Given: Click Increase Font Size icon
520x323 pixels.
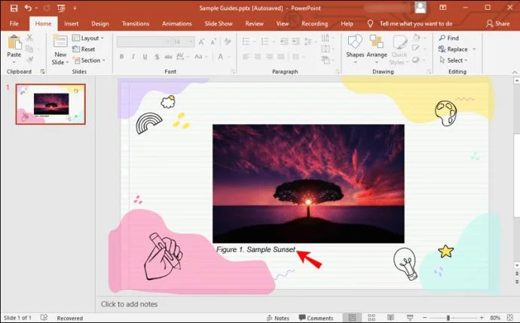Looking at the screenshot, I should pos(201,41).
